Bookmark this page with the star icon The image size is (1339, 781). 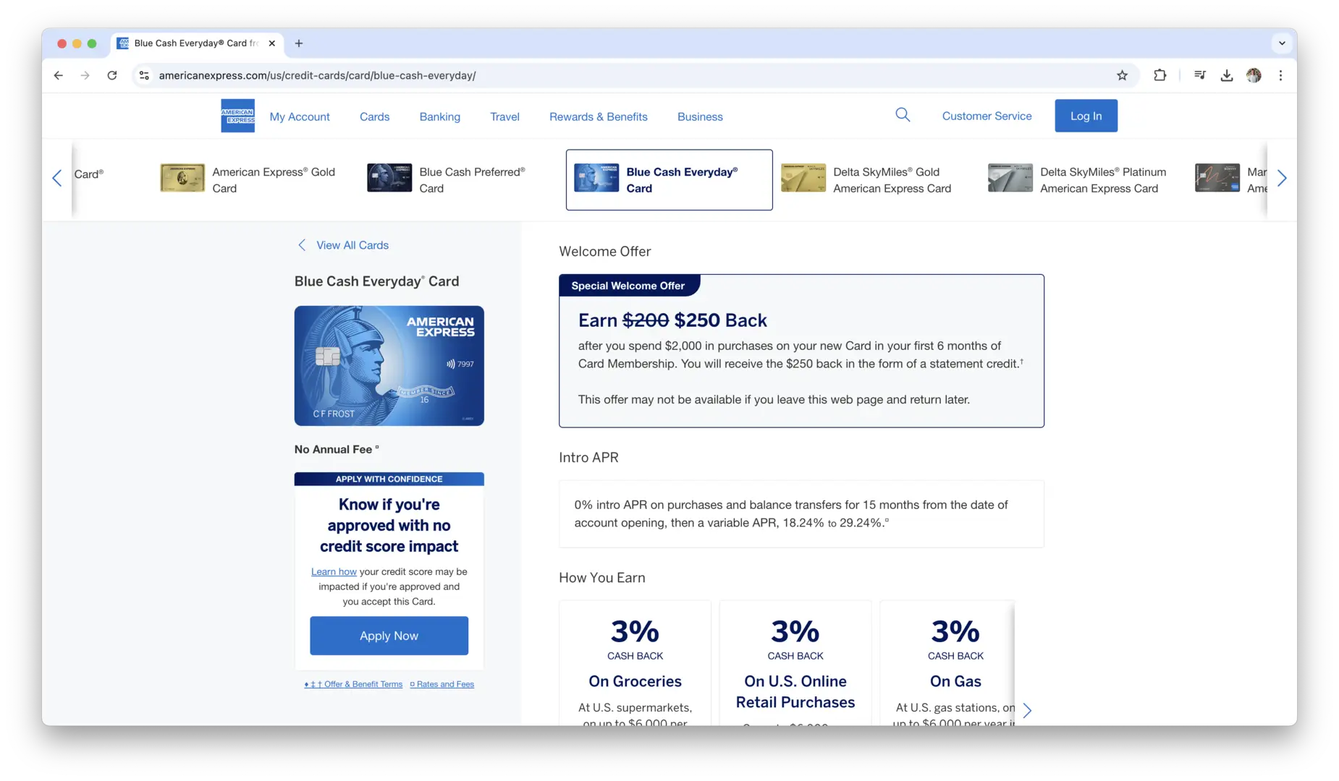click(x=1122, y=75)
